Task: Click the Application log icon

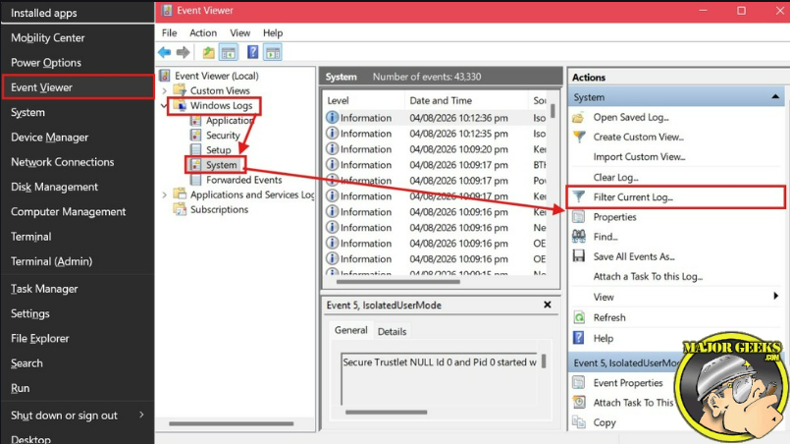Action: (x=195, y=121)
